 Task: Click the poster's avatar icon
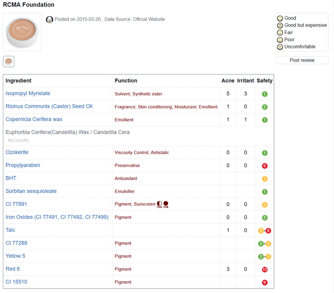[x=49, y=20]
